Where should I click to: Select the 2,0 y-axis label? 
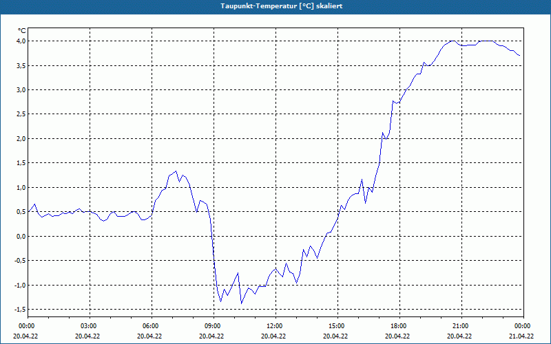click(x=21, y=139)
